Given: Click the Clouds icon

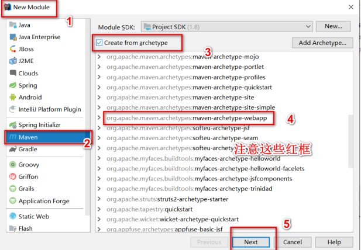Looking at the screenshot, I should (x=13, y=73).
